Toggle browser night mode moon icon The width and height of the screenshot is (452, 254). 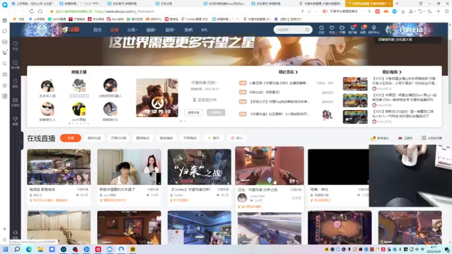tap(430, 11)
